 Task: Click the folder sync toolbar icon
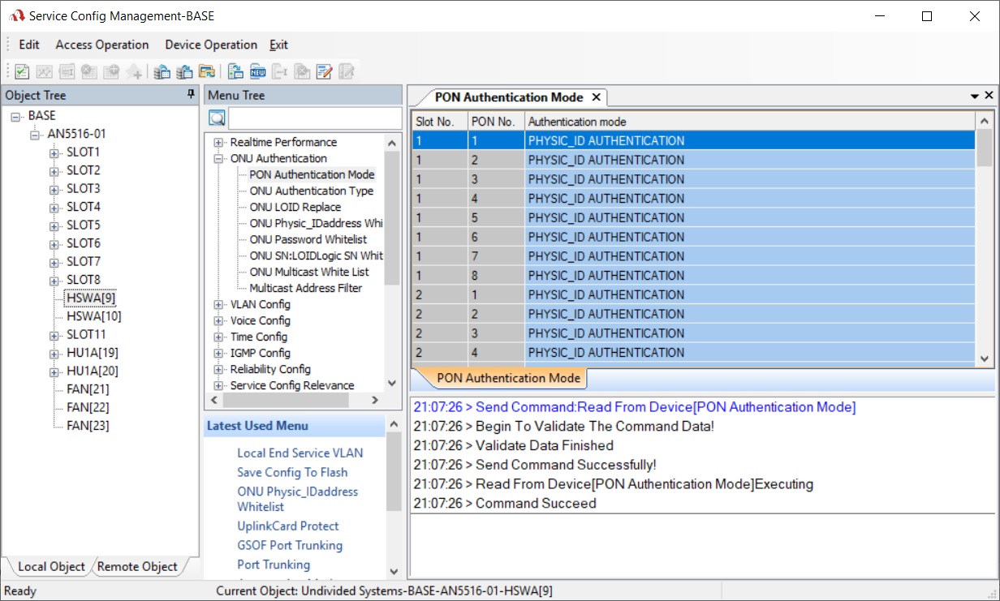(207, 72)
